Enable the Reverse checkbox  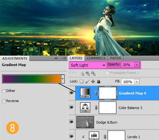(4, 101)
